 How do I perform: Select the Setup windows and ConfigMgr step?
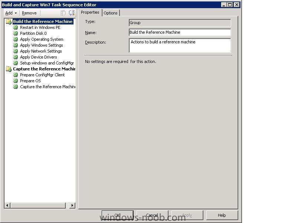(47, 63)
